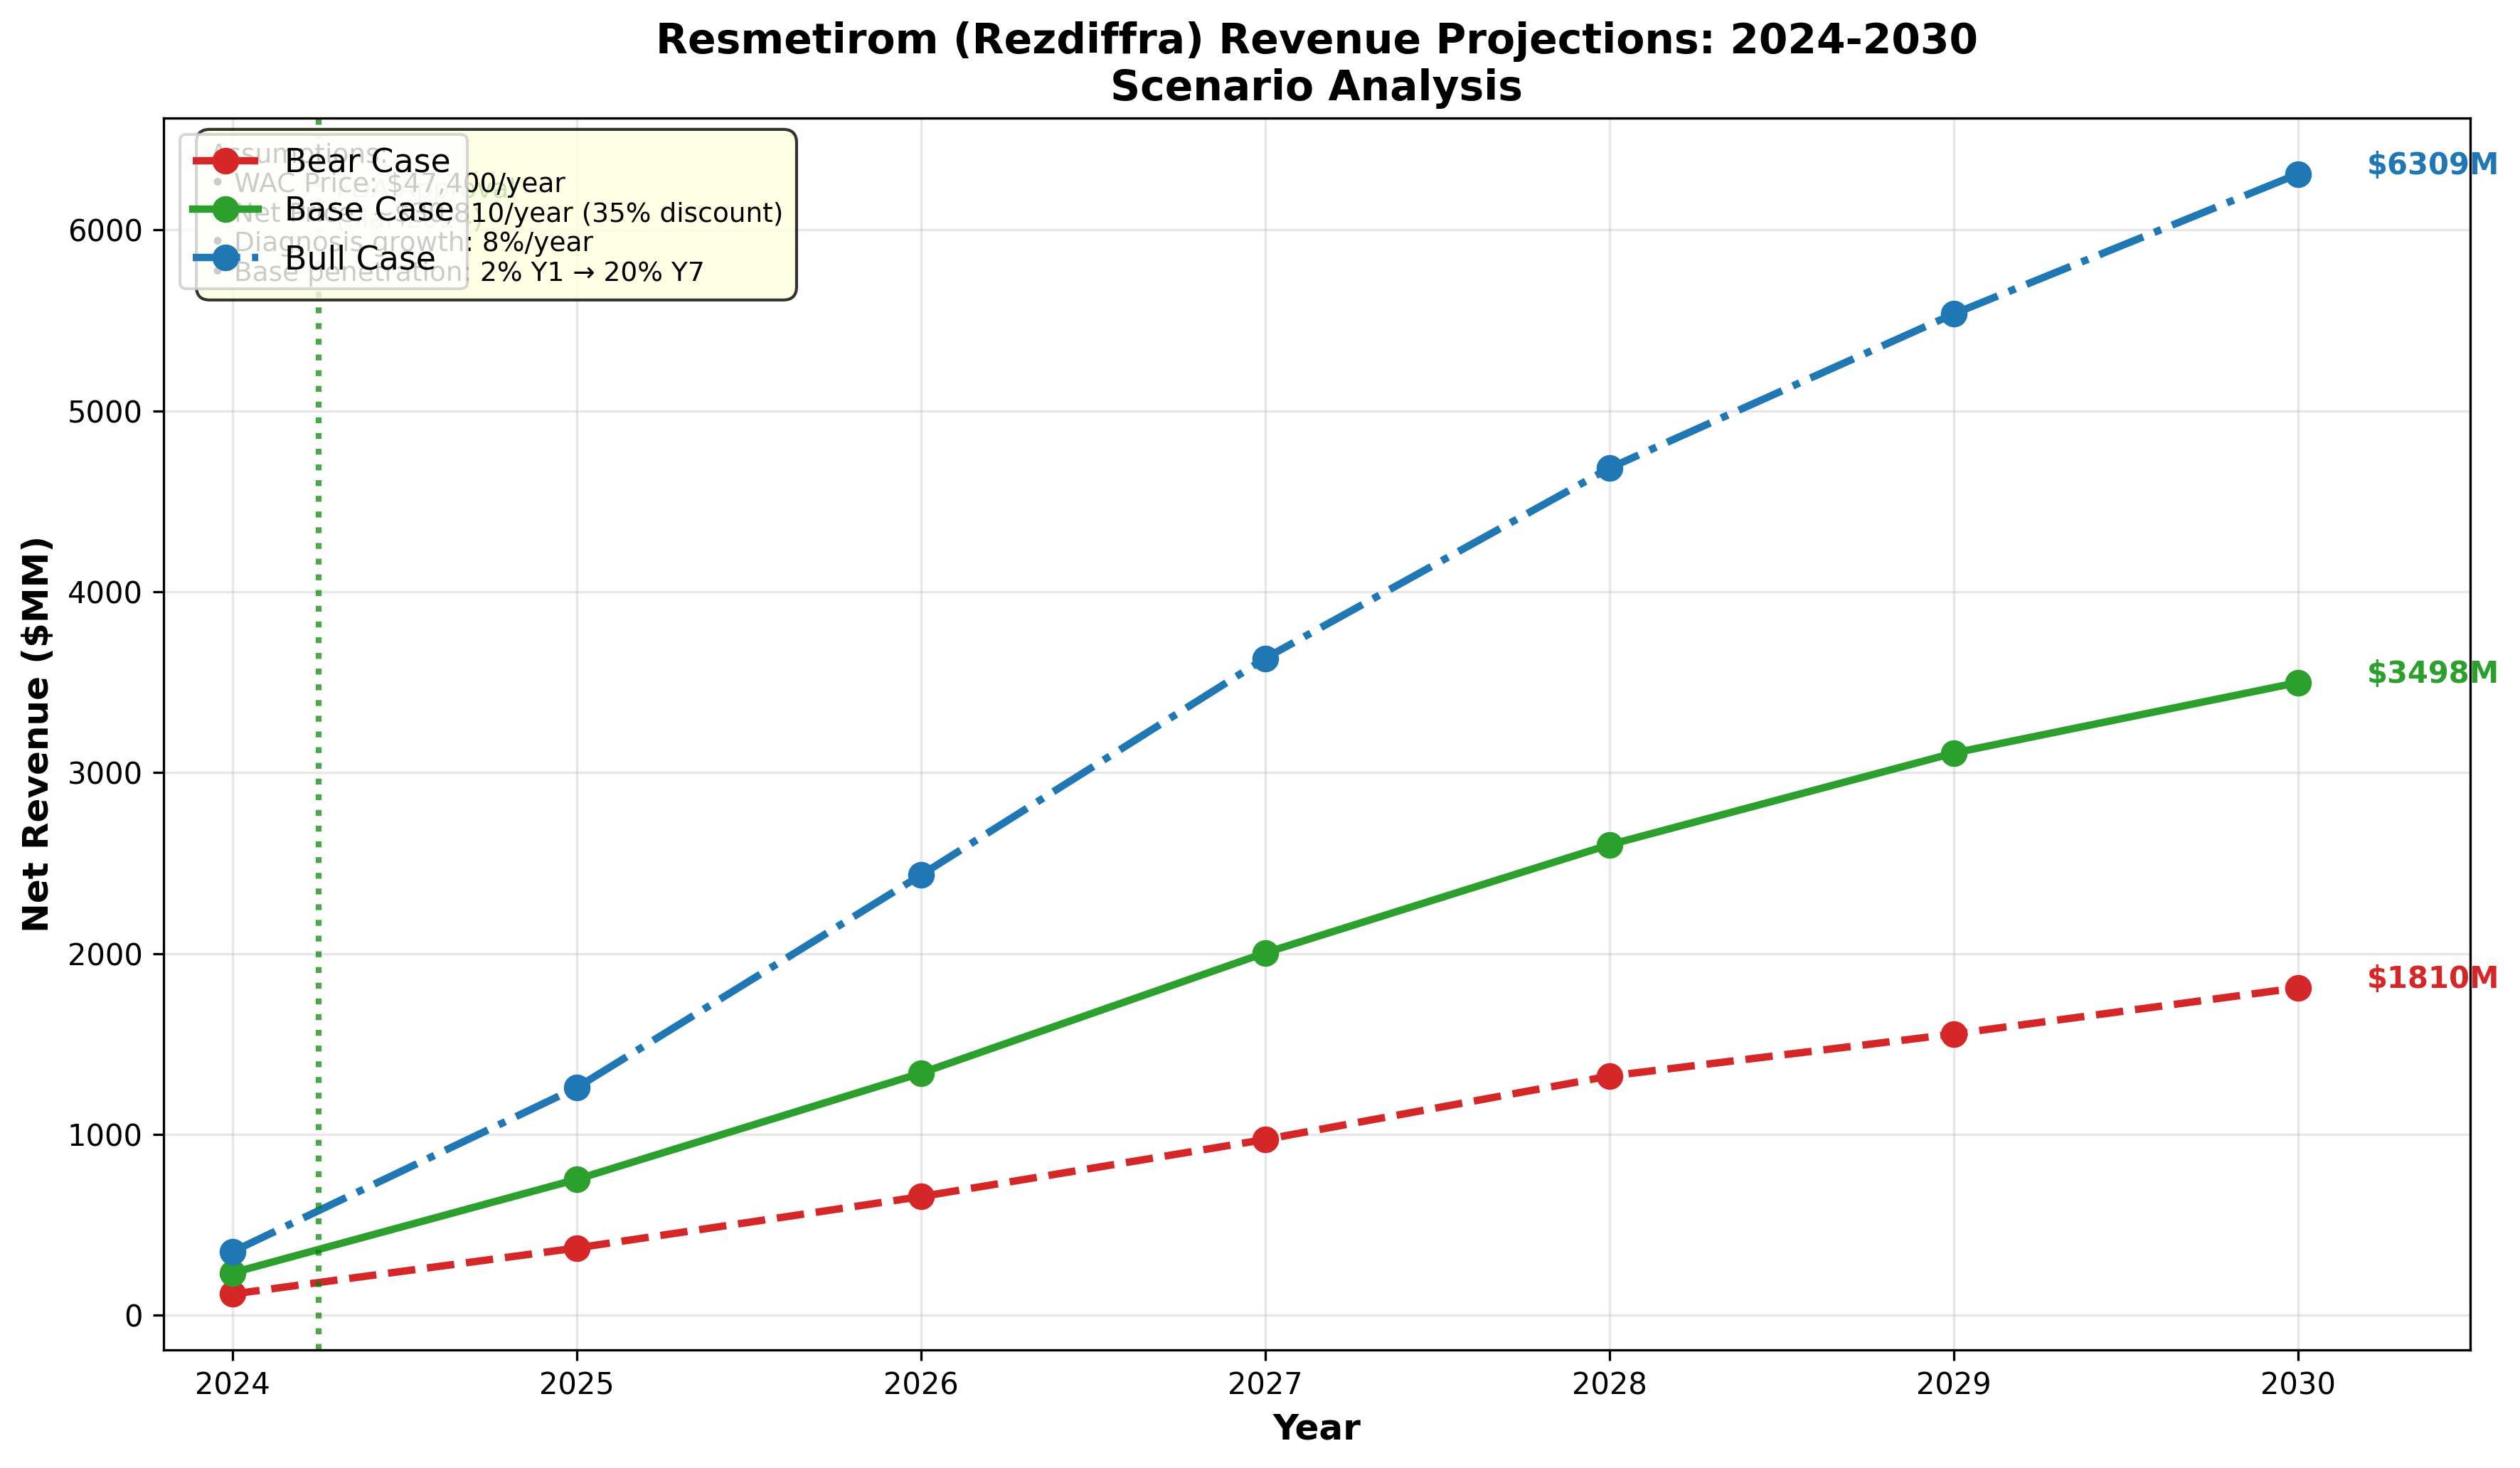Click the Bull Case 2024 starting marker
The height and width of the screenshot is (1468, 2520).
pos(233,1252)
